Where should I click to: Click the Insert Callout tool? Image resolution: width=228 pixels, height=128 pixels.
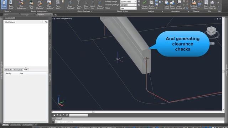click(172, 5)
